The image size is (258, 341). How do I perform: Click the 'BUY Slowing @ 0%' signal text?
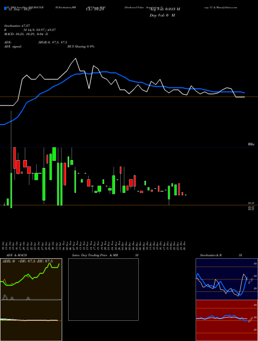click(81, 47)
